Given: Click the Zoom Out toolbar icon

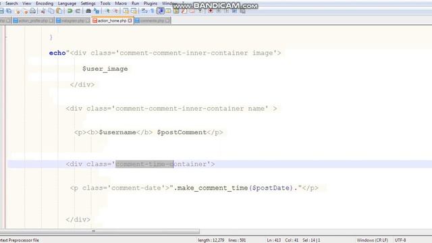Looking at the screenshot, I should [115, 11].
